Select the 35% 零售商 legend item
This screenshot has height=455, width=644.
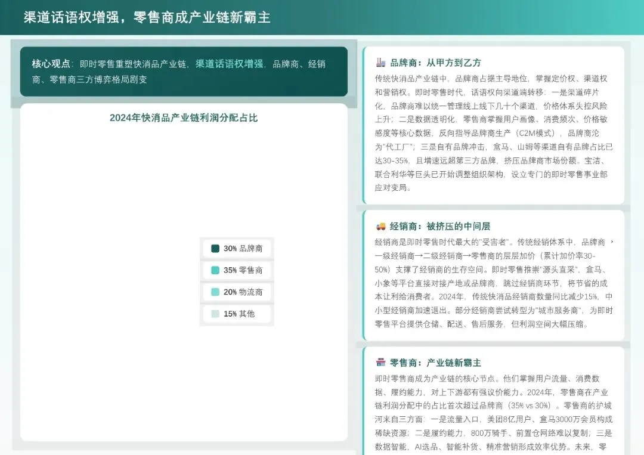coord(237,270)
